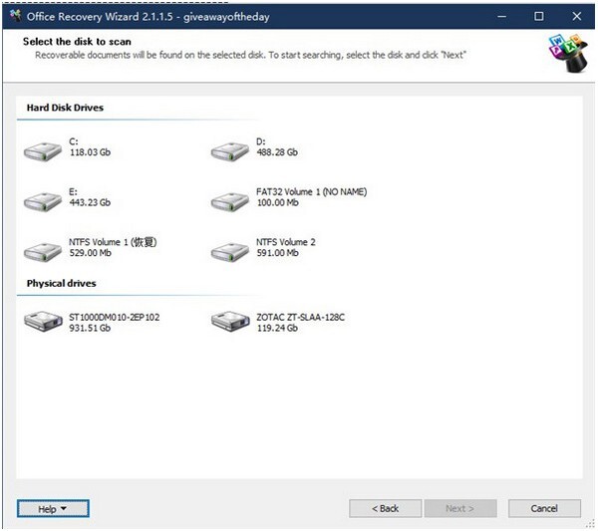598x531 pixels.
Task: Click the grayed-out Next button
Action: click(460, 508)
